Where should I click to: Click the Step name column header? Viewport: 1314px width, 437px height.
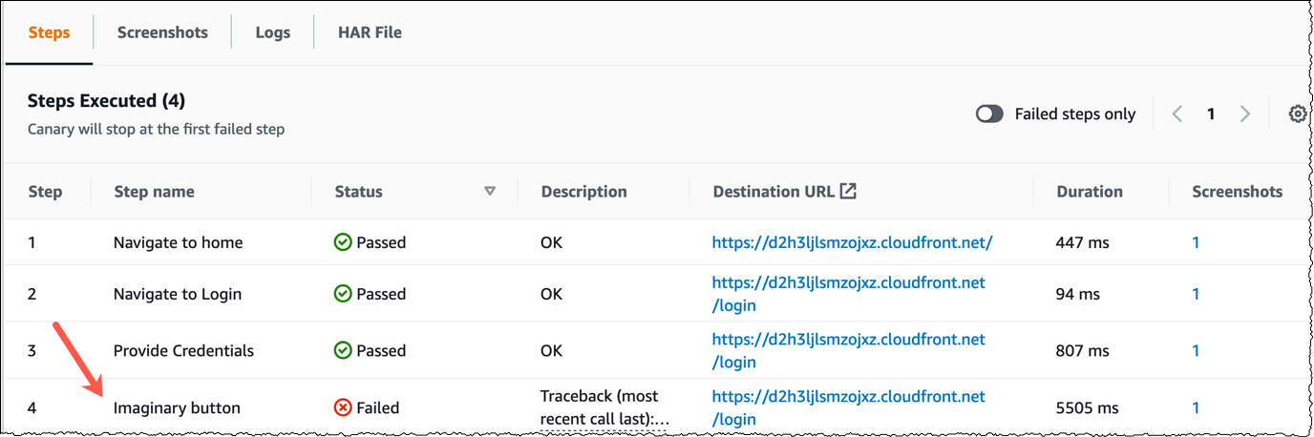pyautogui.click(x=154, y=192)
